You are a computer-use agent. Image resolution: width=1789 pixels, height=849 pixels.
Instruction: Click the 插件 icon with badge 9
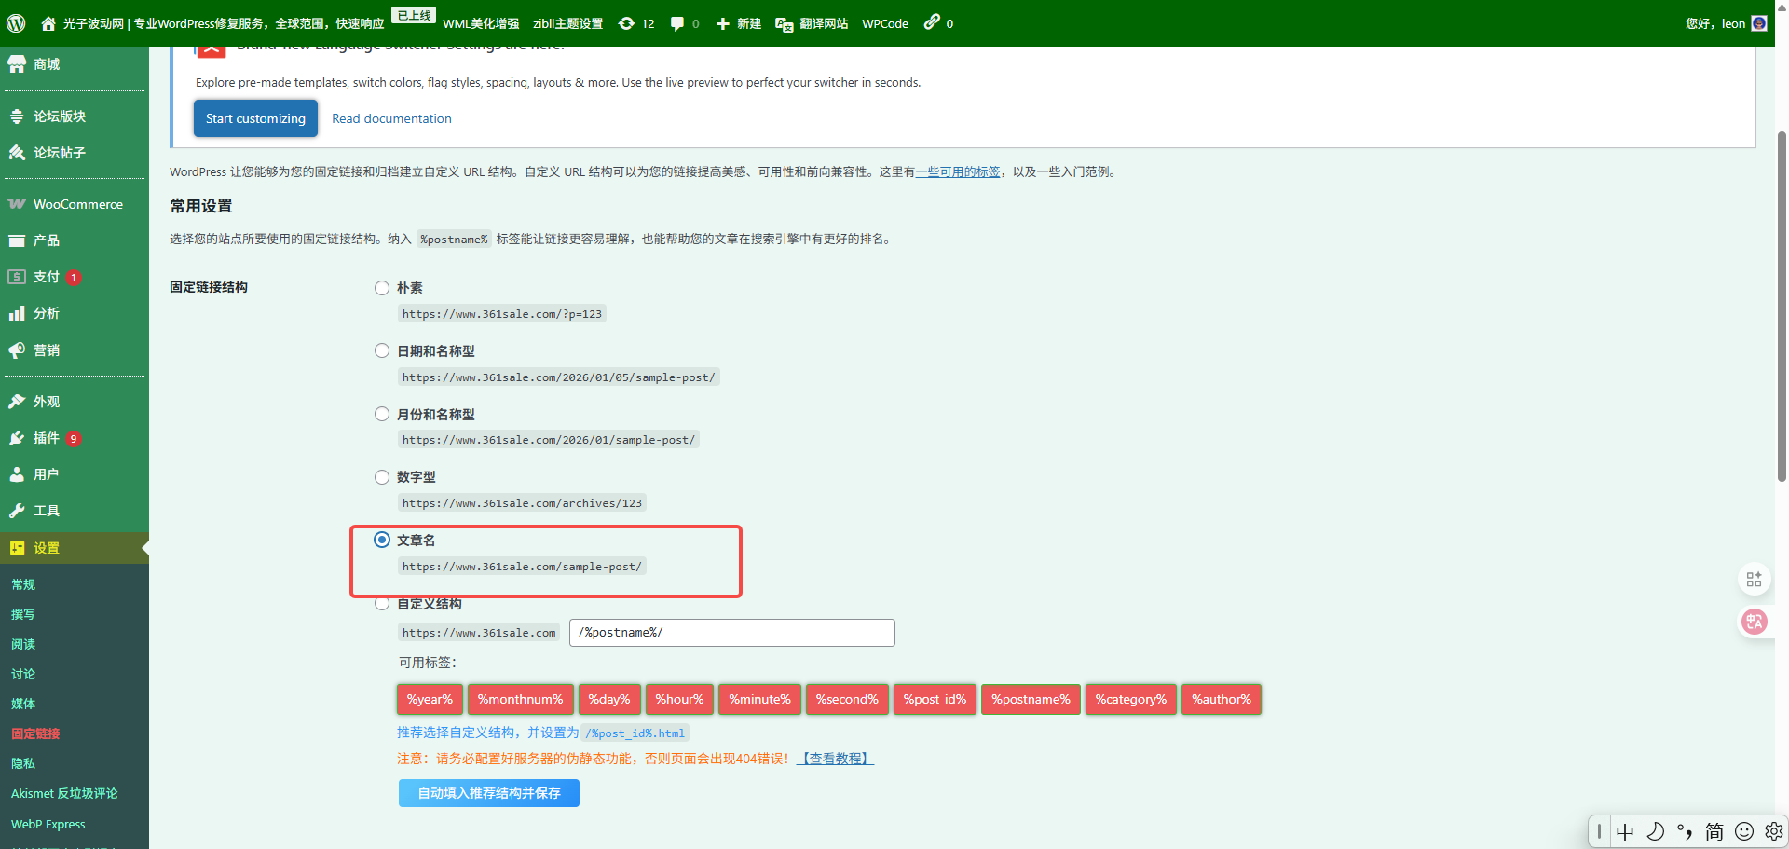[x=17, y=438]
